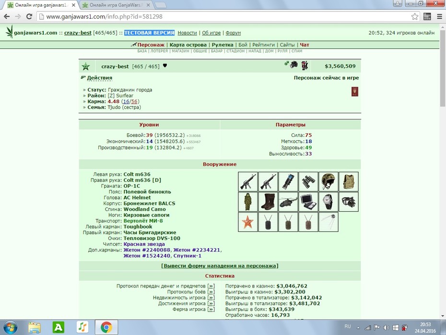Image resolution: width=446 pixels, height=335 pixels.
Task: Switch to the second GanjaWars browser tab
Action: pos(116,5)
